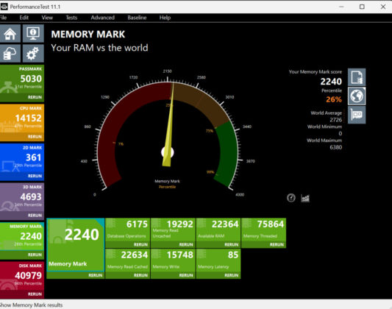Open the System Information monitor icon

[x=33, y=34]
